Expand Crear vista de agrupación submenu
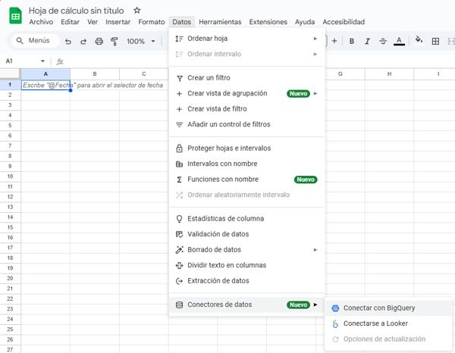The width and height of the screenshot is (455, 353). click(x=247, y=93)
